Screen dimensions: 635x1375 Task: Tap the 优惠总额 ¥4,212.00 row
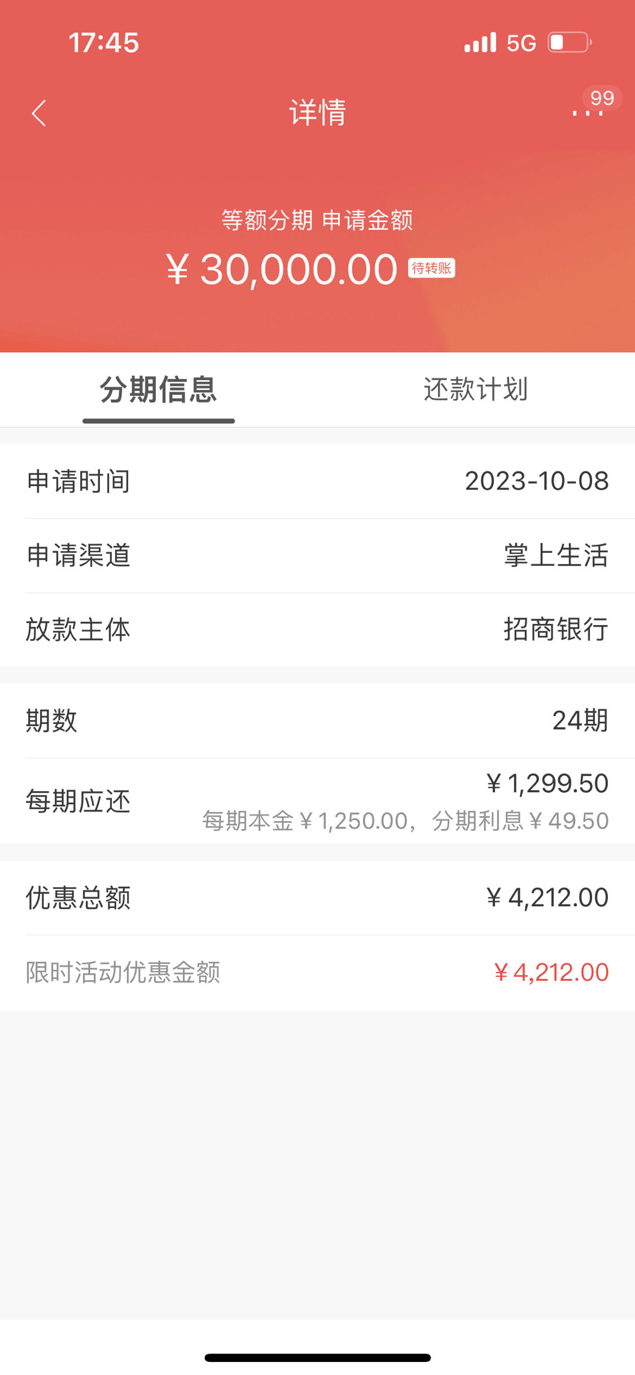tap(317, 898)
